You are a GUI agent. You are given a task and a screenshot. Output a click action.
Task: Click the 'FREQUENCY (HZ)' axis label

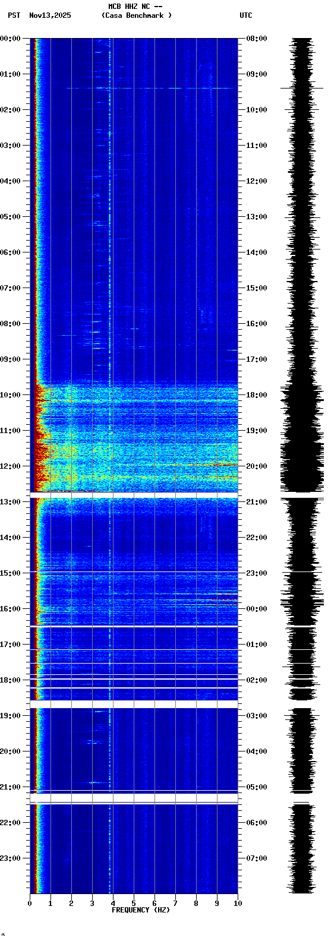(x=141, y=910)
